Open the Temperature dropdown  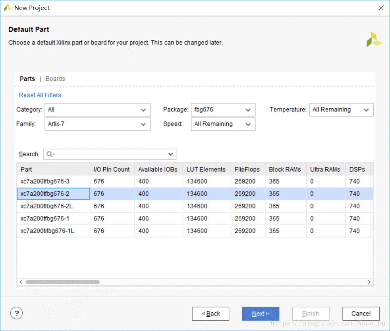341,110
